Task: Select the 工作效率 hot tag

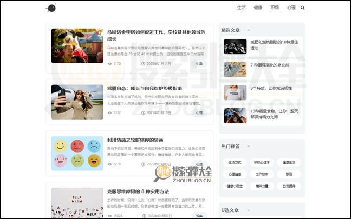Action: tap(262, 174)
